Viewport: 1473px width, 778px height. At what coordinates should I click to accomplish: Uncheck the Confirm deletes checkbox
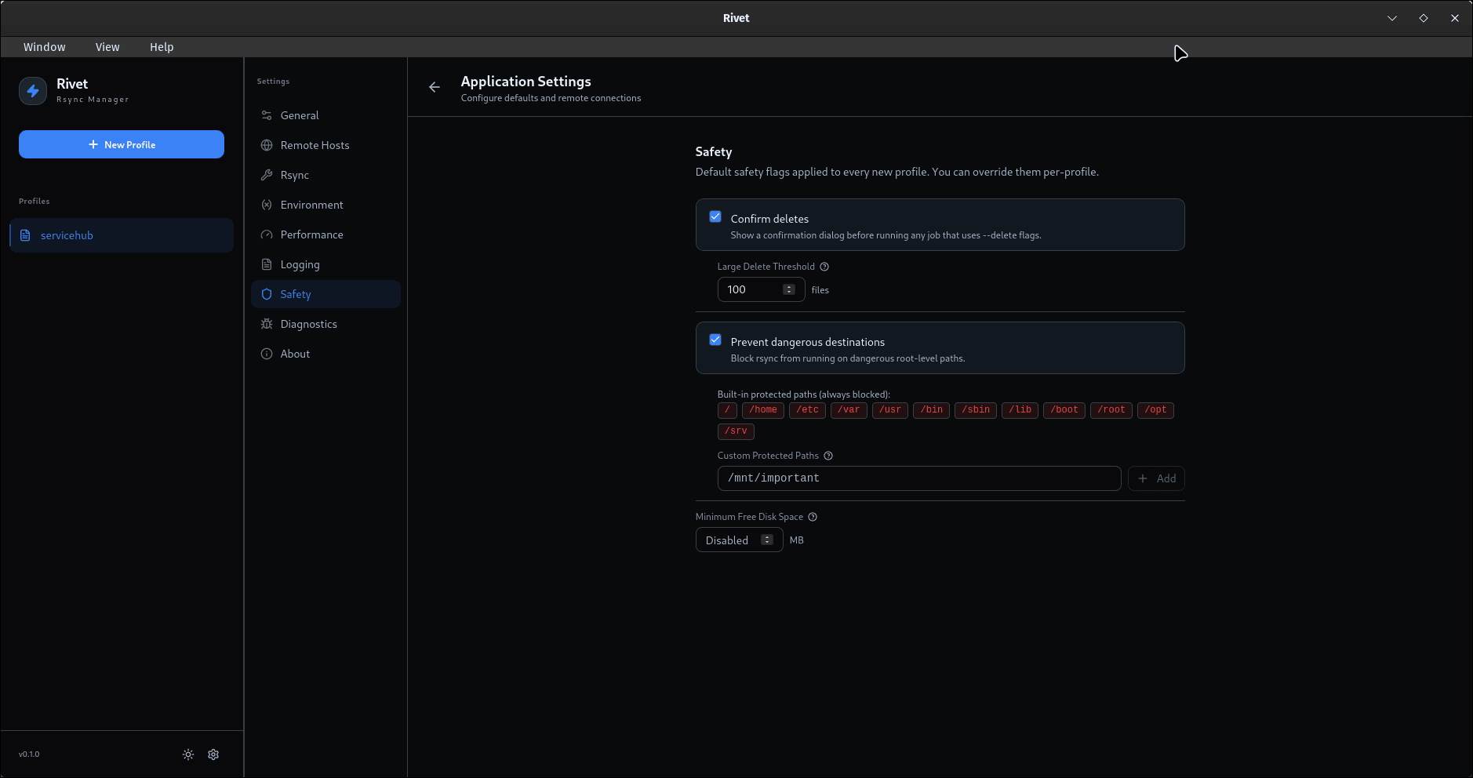[715, 216]
